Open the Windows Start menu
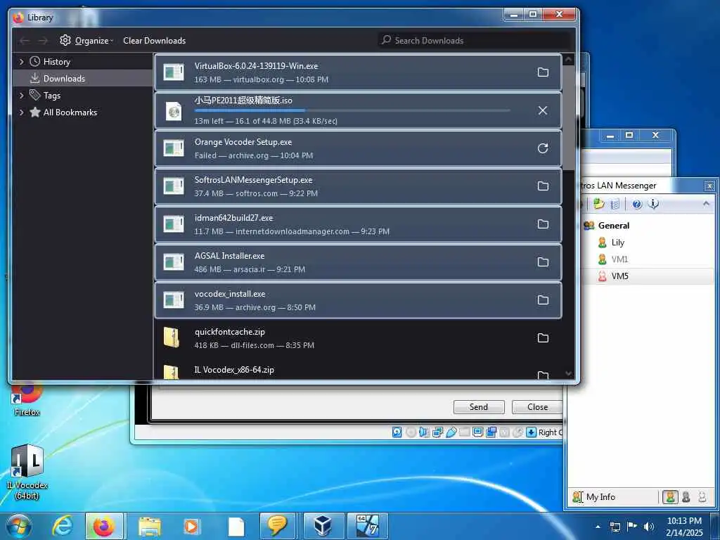This screenshot has width=720, height=540. pos(19,527)
